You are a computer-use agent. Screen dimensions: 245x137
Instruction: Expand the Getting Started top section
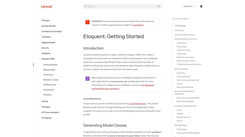[x=48, y=26]
